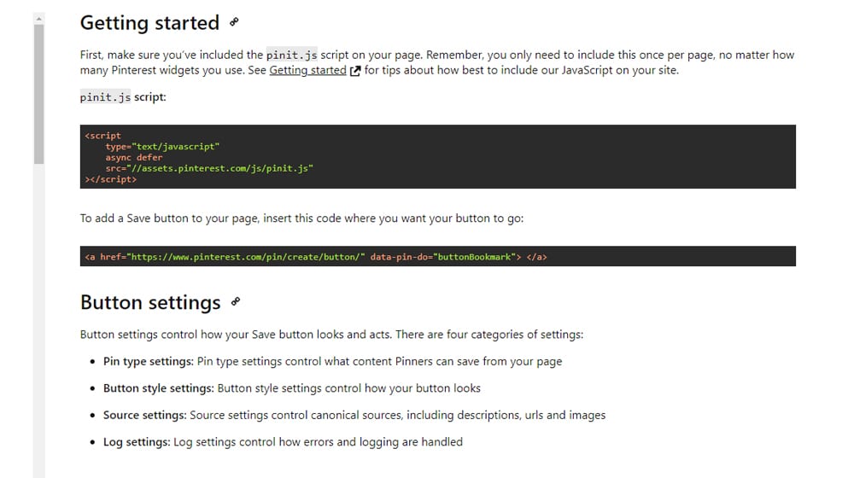854x478 pixels.
Task: Click the "pinit.js script:" label
Action: click(123, 97)
